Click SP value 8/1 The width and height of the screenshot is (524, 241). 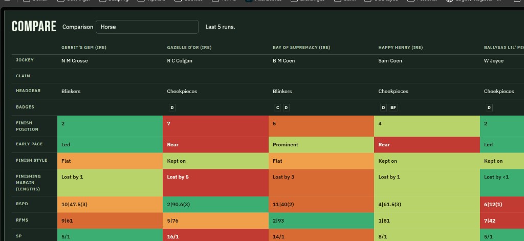point(427,235)
